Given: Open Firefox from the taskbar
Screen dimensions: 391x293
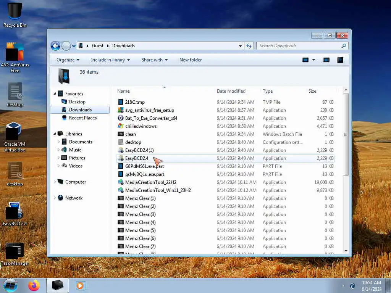Looking at the screenshot, I should pyautogui.click(x=34, y=285).
